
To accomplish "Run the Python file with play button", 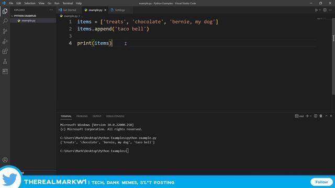I will (316, 10).
